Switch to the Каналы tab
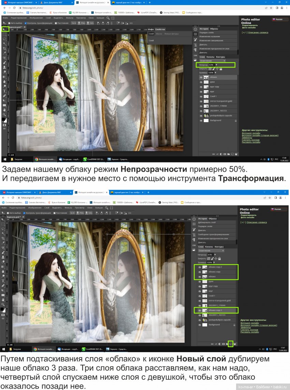The width and height of the screenshot is (290, 390). pos(211,57)
